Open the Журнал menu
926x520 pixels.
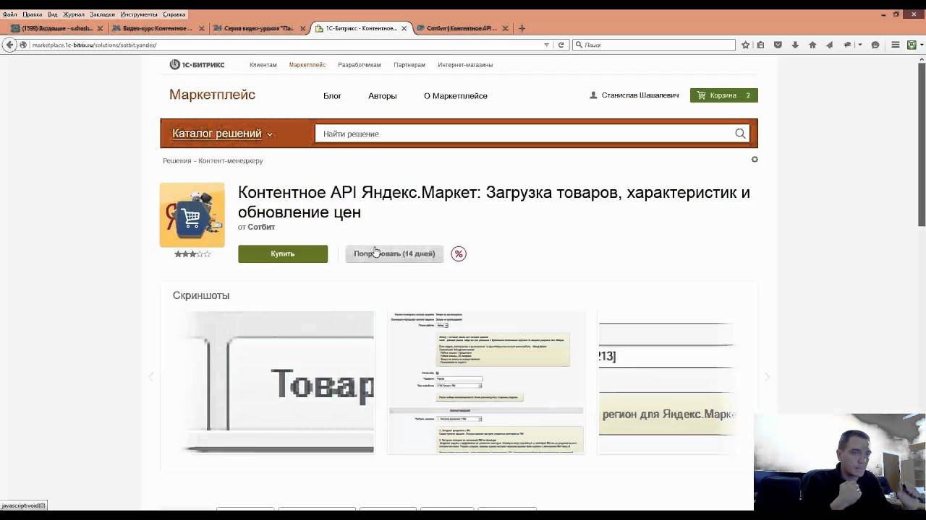pyautogui.click(x=74, y=14)
